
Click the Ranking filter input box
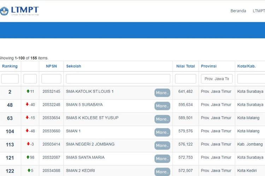pyautogui.click(x=10, y=79)
